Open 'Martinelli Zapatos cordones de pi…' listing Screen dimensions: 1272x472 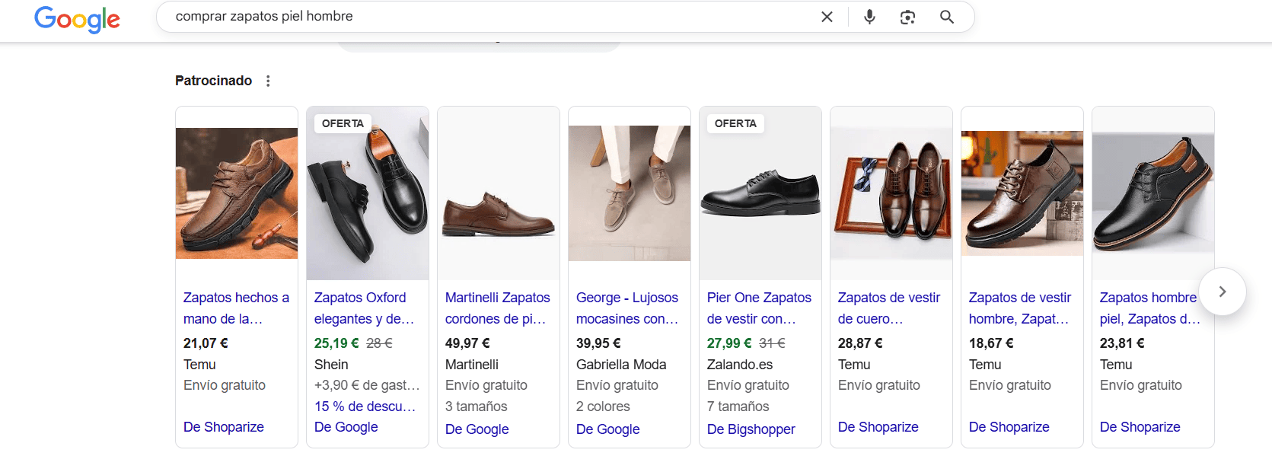tap(498, 308)
